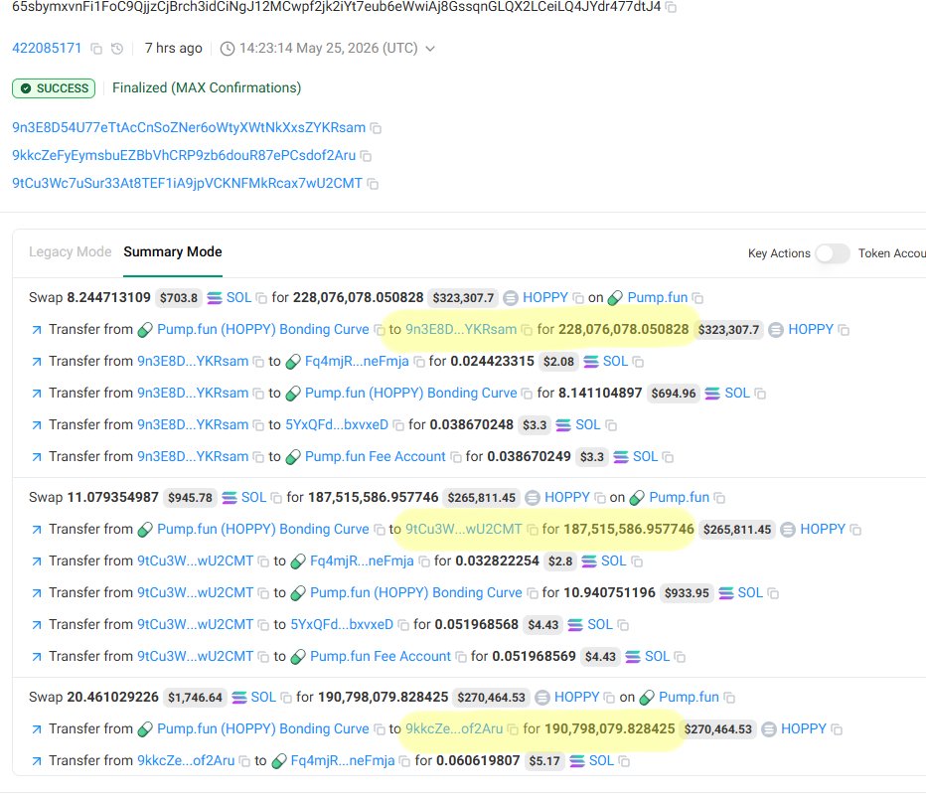Image resolution: width=926 pixels, height=800 pixels.
Task: Copy Pump.fun address in 8.244713109 swap row
Action: click(697, 298)
